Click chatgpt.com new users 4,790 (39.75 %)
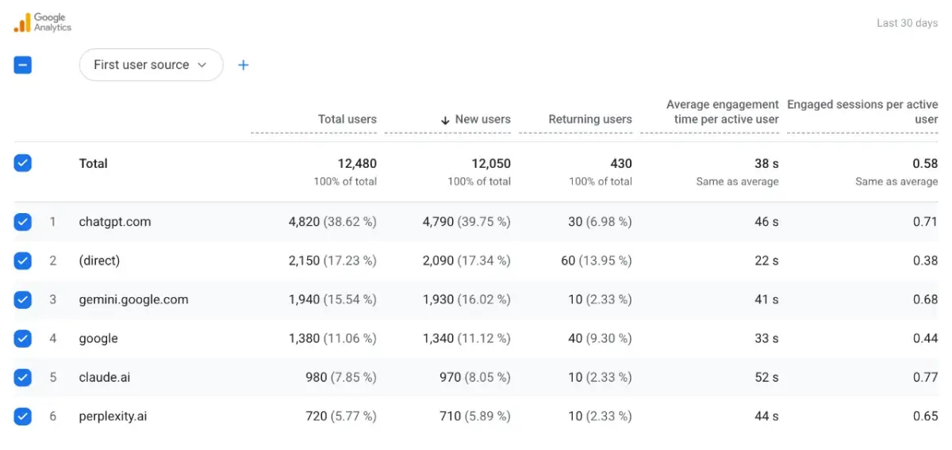952x450 pixels. (x=466, y=222)
